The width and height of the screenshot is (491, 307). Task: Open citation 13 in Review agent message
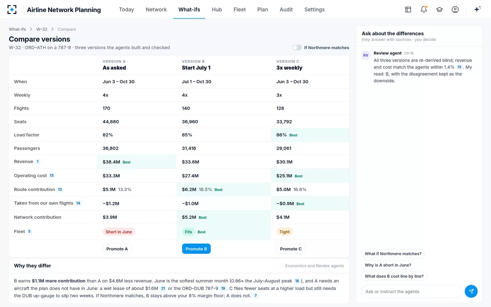click(459, 67)
